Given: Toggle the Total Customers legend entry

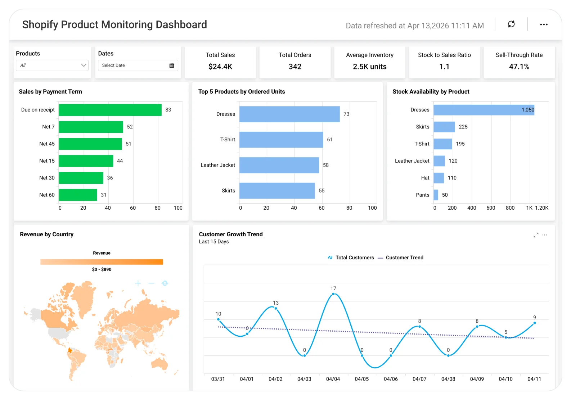Looking at the screenshot, I should (351, 258).
